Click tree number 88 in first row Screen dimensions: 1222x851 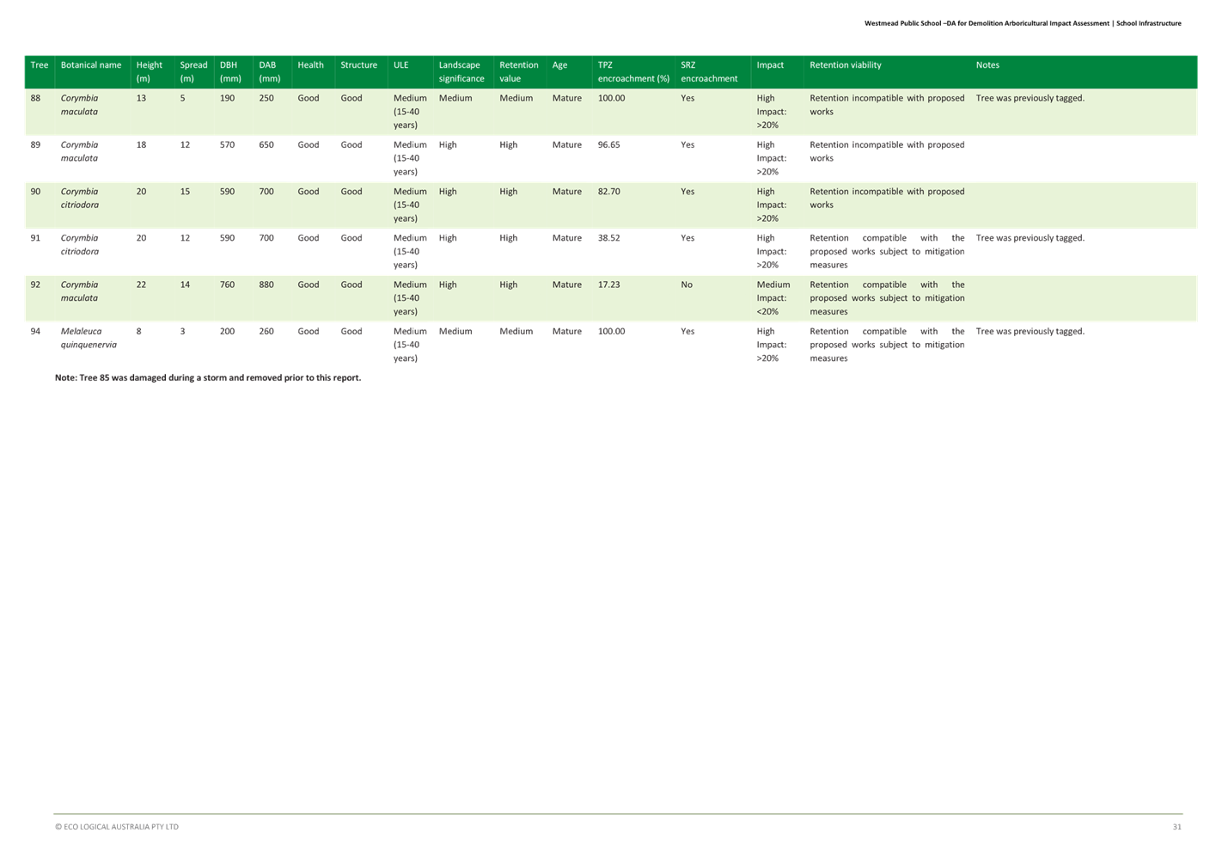(x=35, y=98)
